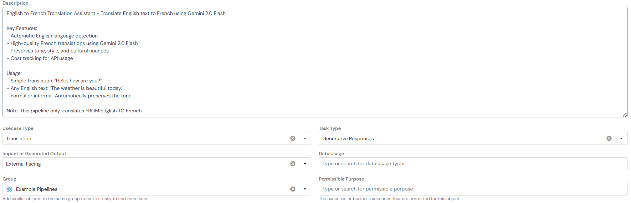Viewport: 631px width, 203px height.
Task: Select the Generative Responses text in Task Type
Action: pyautogui.click(x=348, y=139)
